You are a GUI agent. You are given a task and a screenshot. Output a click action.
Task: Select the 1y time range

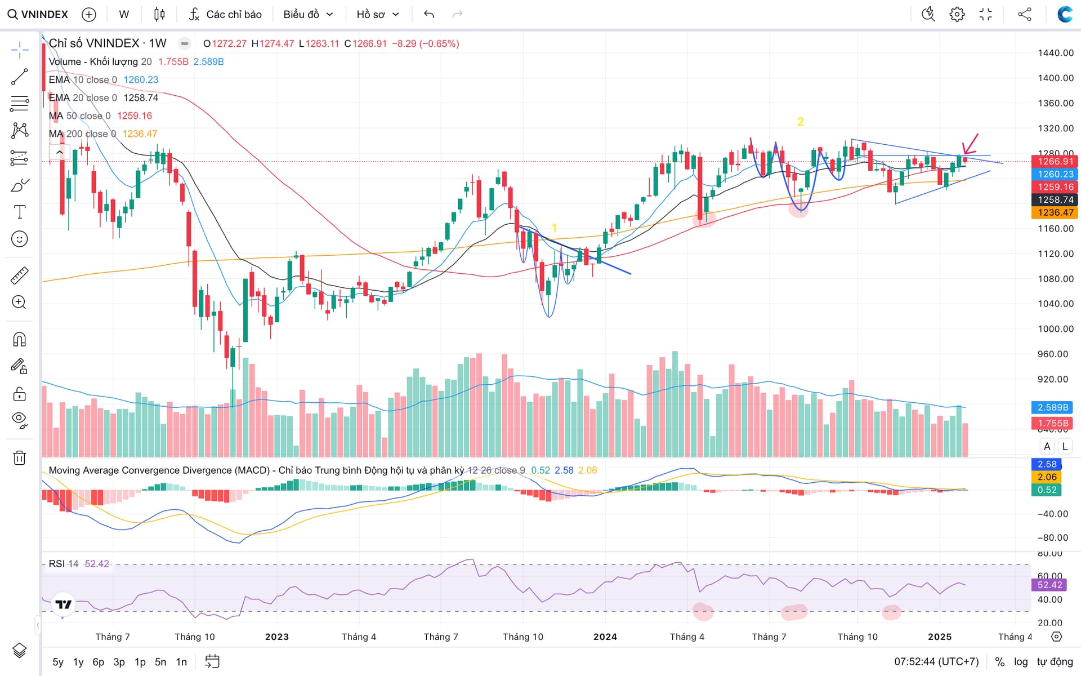[78, 662]
